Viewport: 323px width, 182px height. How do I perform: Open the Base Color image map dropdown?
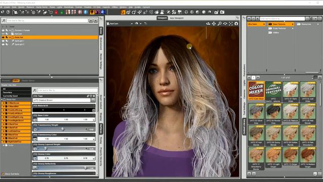[x=35, y=120]
